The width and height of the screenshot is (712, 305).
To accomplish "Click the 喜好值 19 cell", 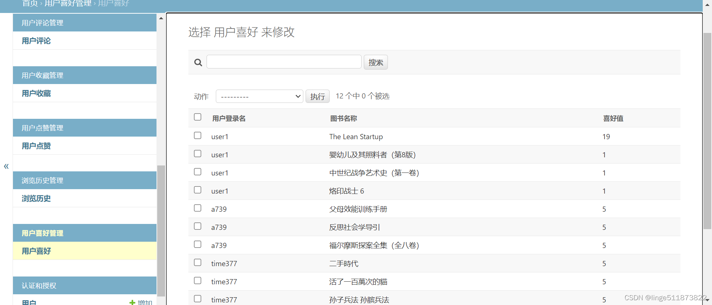I will point(606,137).
